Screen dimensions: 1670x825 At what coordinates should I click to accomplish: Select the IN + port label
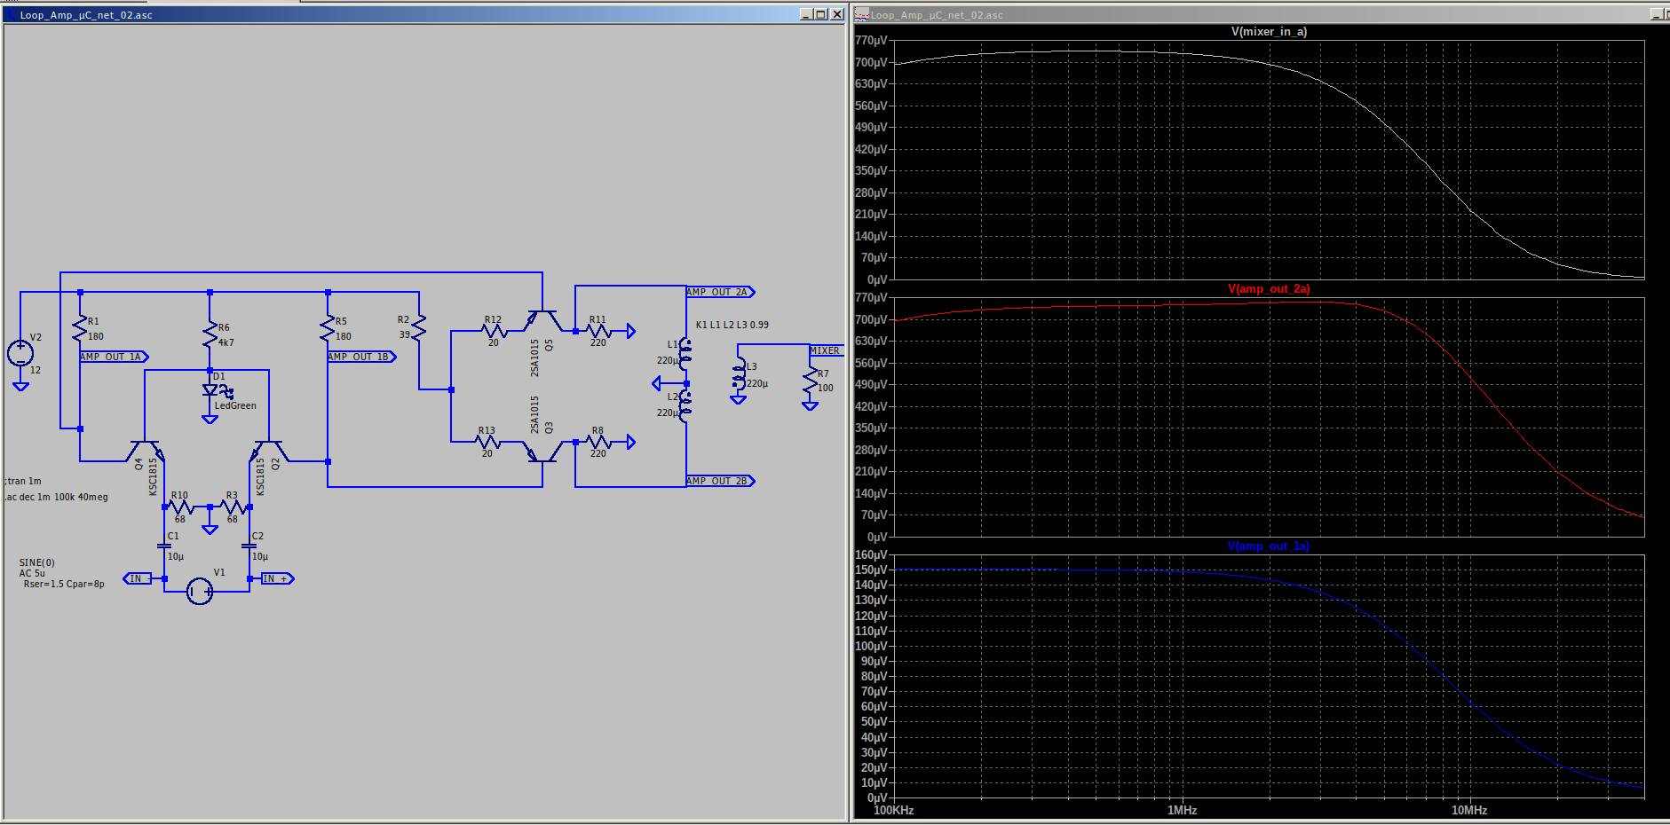[277, 578]
